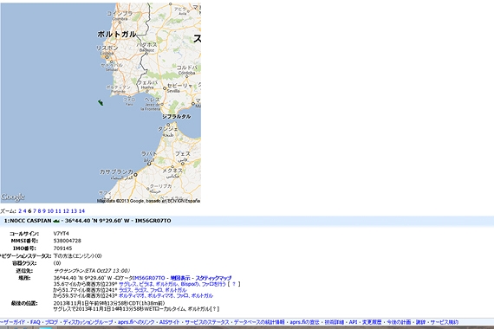
Task: Set map zoom level to 8
Action: (39, 211)
